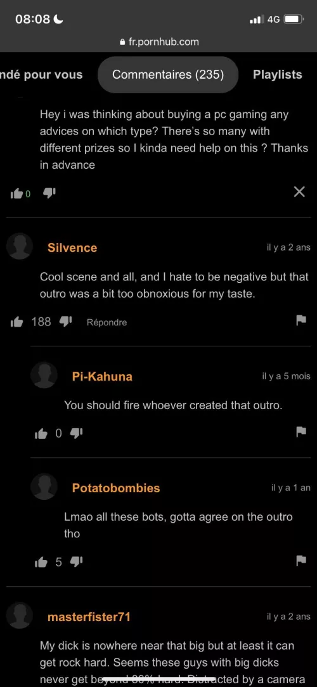Report Pi-Kahuna's reply with flag icon
Image resolution: width=317 pixels, height=687 pixels.
301,432
